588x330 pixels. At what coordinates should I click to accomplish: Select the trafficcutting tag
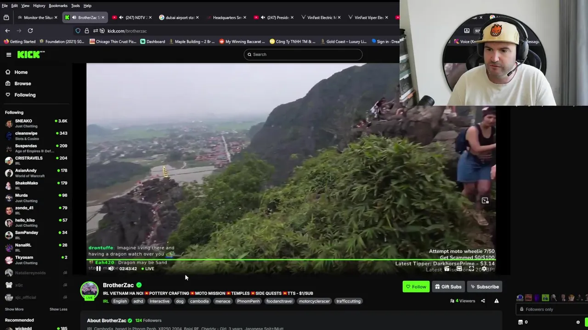coord(348,301)
